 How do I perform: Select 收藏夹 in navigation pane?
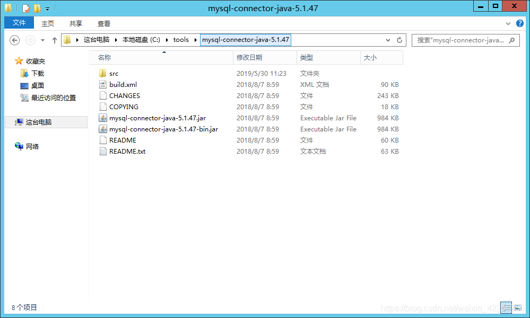(36, 61)
